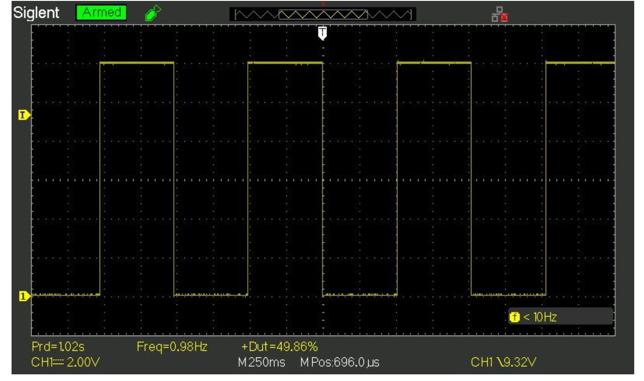Click the yellow f frequency counter icon
The height and width of the screenshot is (381, 644).
515,317
